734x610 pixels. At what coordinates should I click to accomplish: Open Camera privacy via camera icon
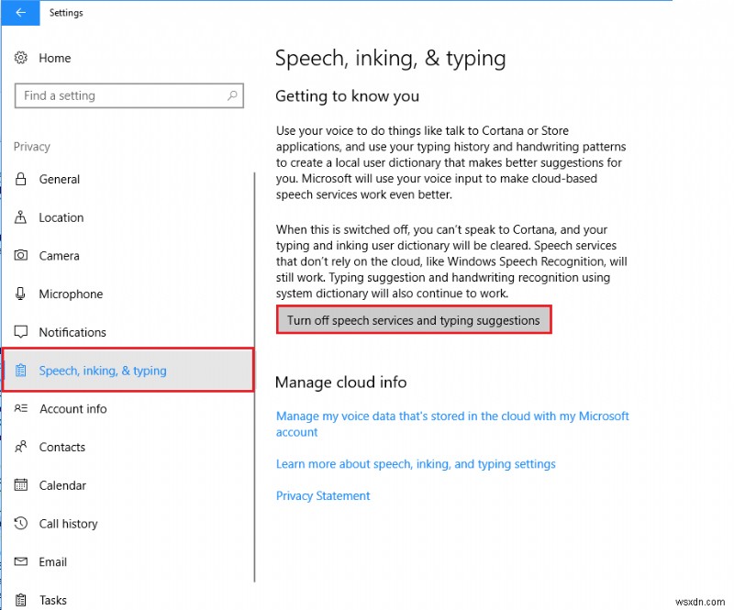tap(21, 255)
